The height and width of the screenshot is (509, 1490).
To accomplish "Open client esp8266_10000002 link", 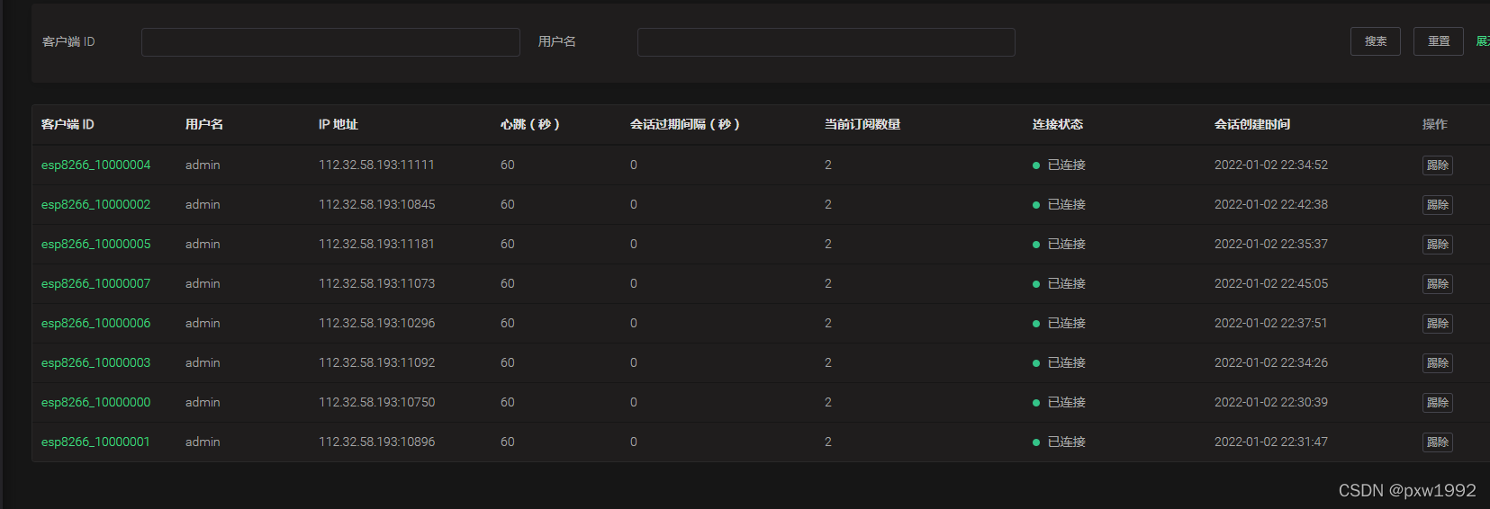I will [95, 204].
